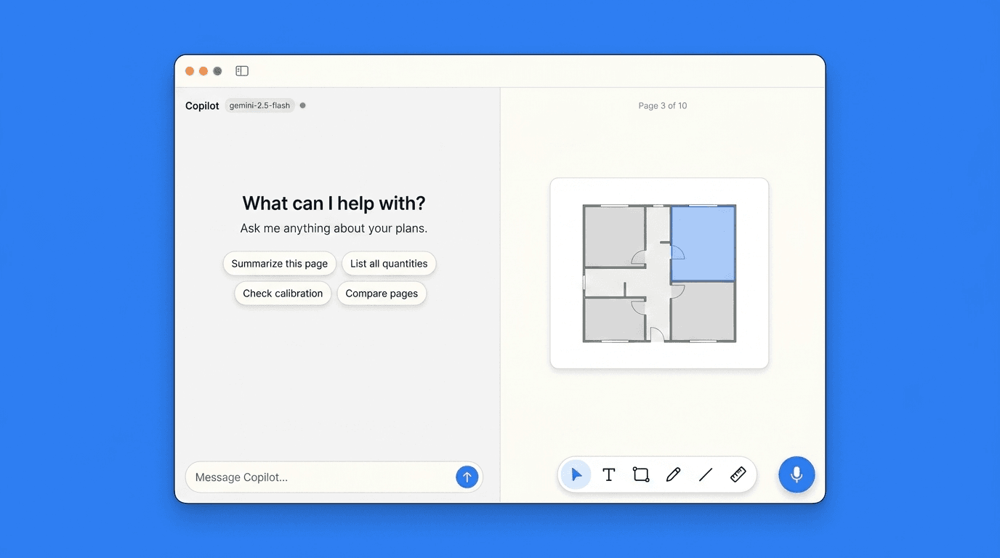Select the pointer cursor tool

coord(576,475)
